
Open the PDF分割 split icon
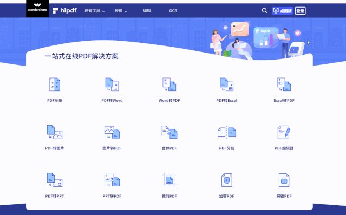[x=227, y=132]
